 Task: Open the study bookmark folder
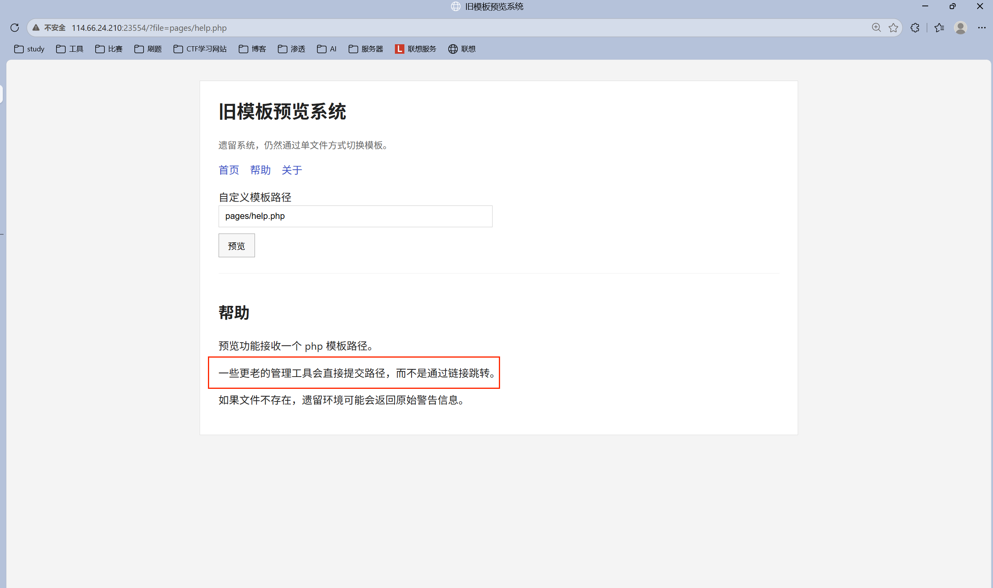tap(29, 49)
